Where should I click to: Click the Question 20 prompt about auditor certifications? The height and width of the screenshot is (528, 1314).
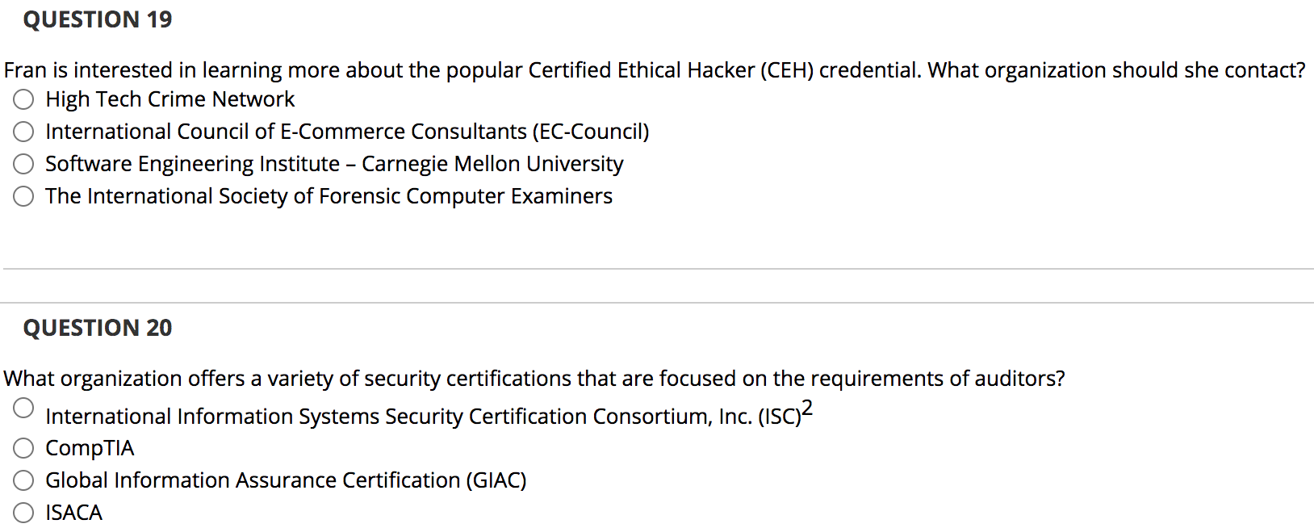tap(534, 378)
